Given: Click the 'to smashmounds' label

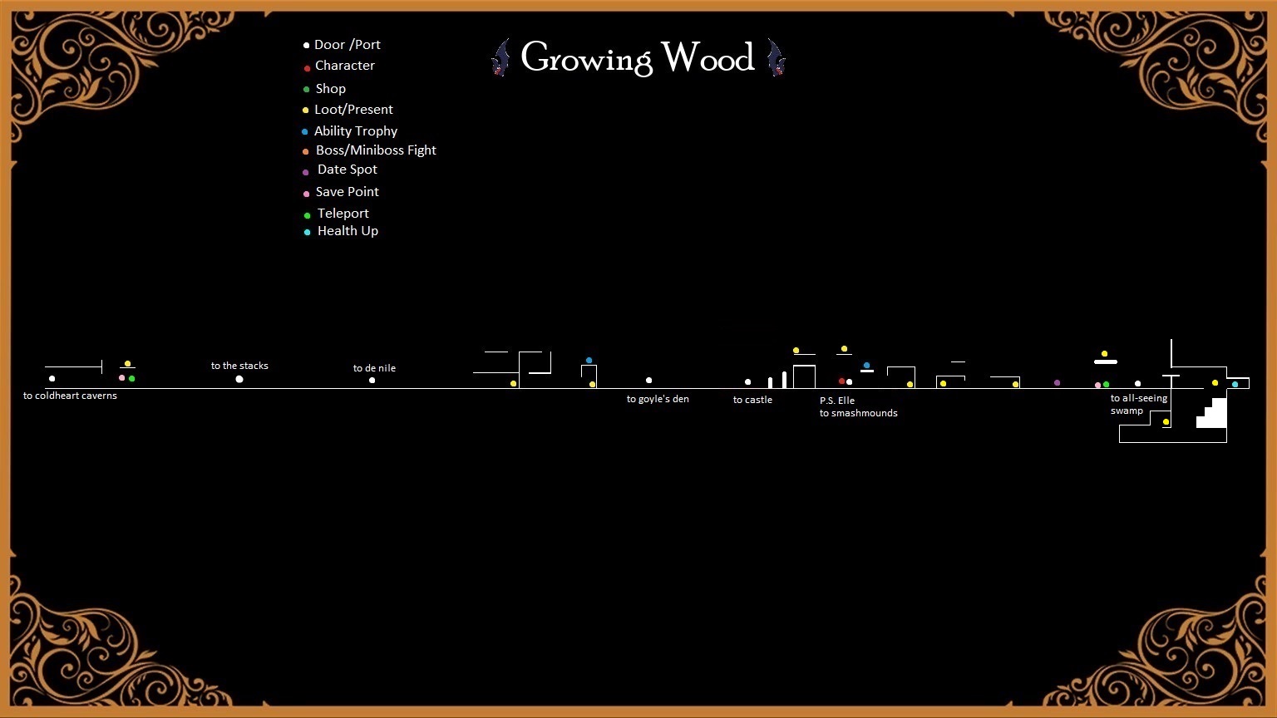Looking at the screenshot, I should click(x=859, y=413).
